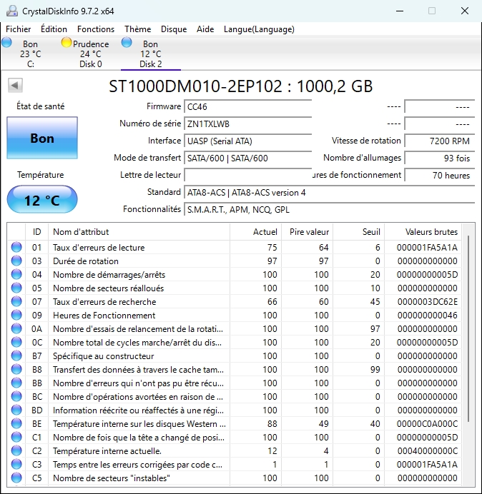
Task: Open the Fichier menu
Action: pos(19,29)
